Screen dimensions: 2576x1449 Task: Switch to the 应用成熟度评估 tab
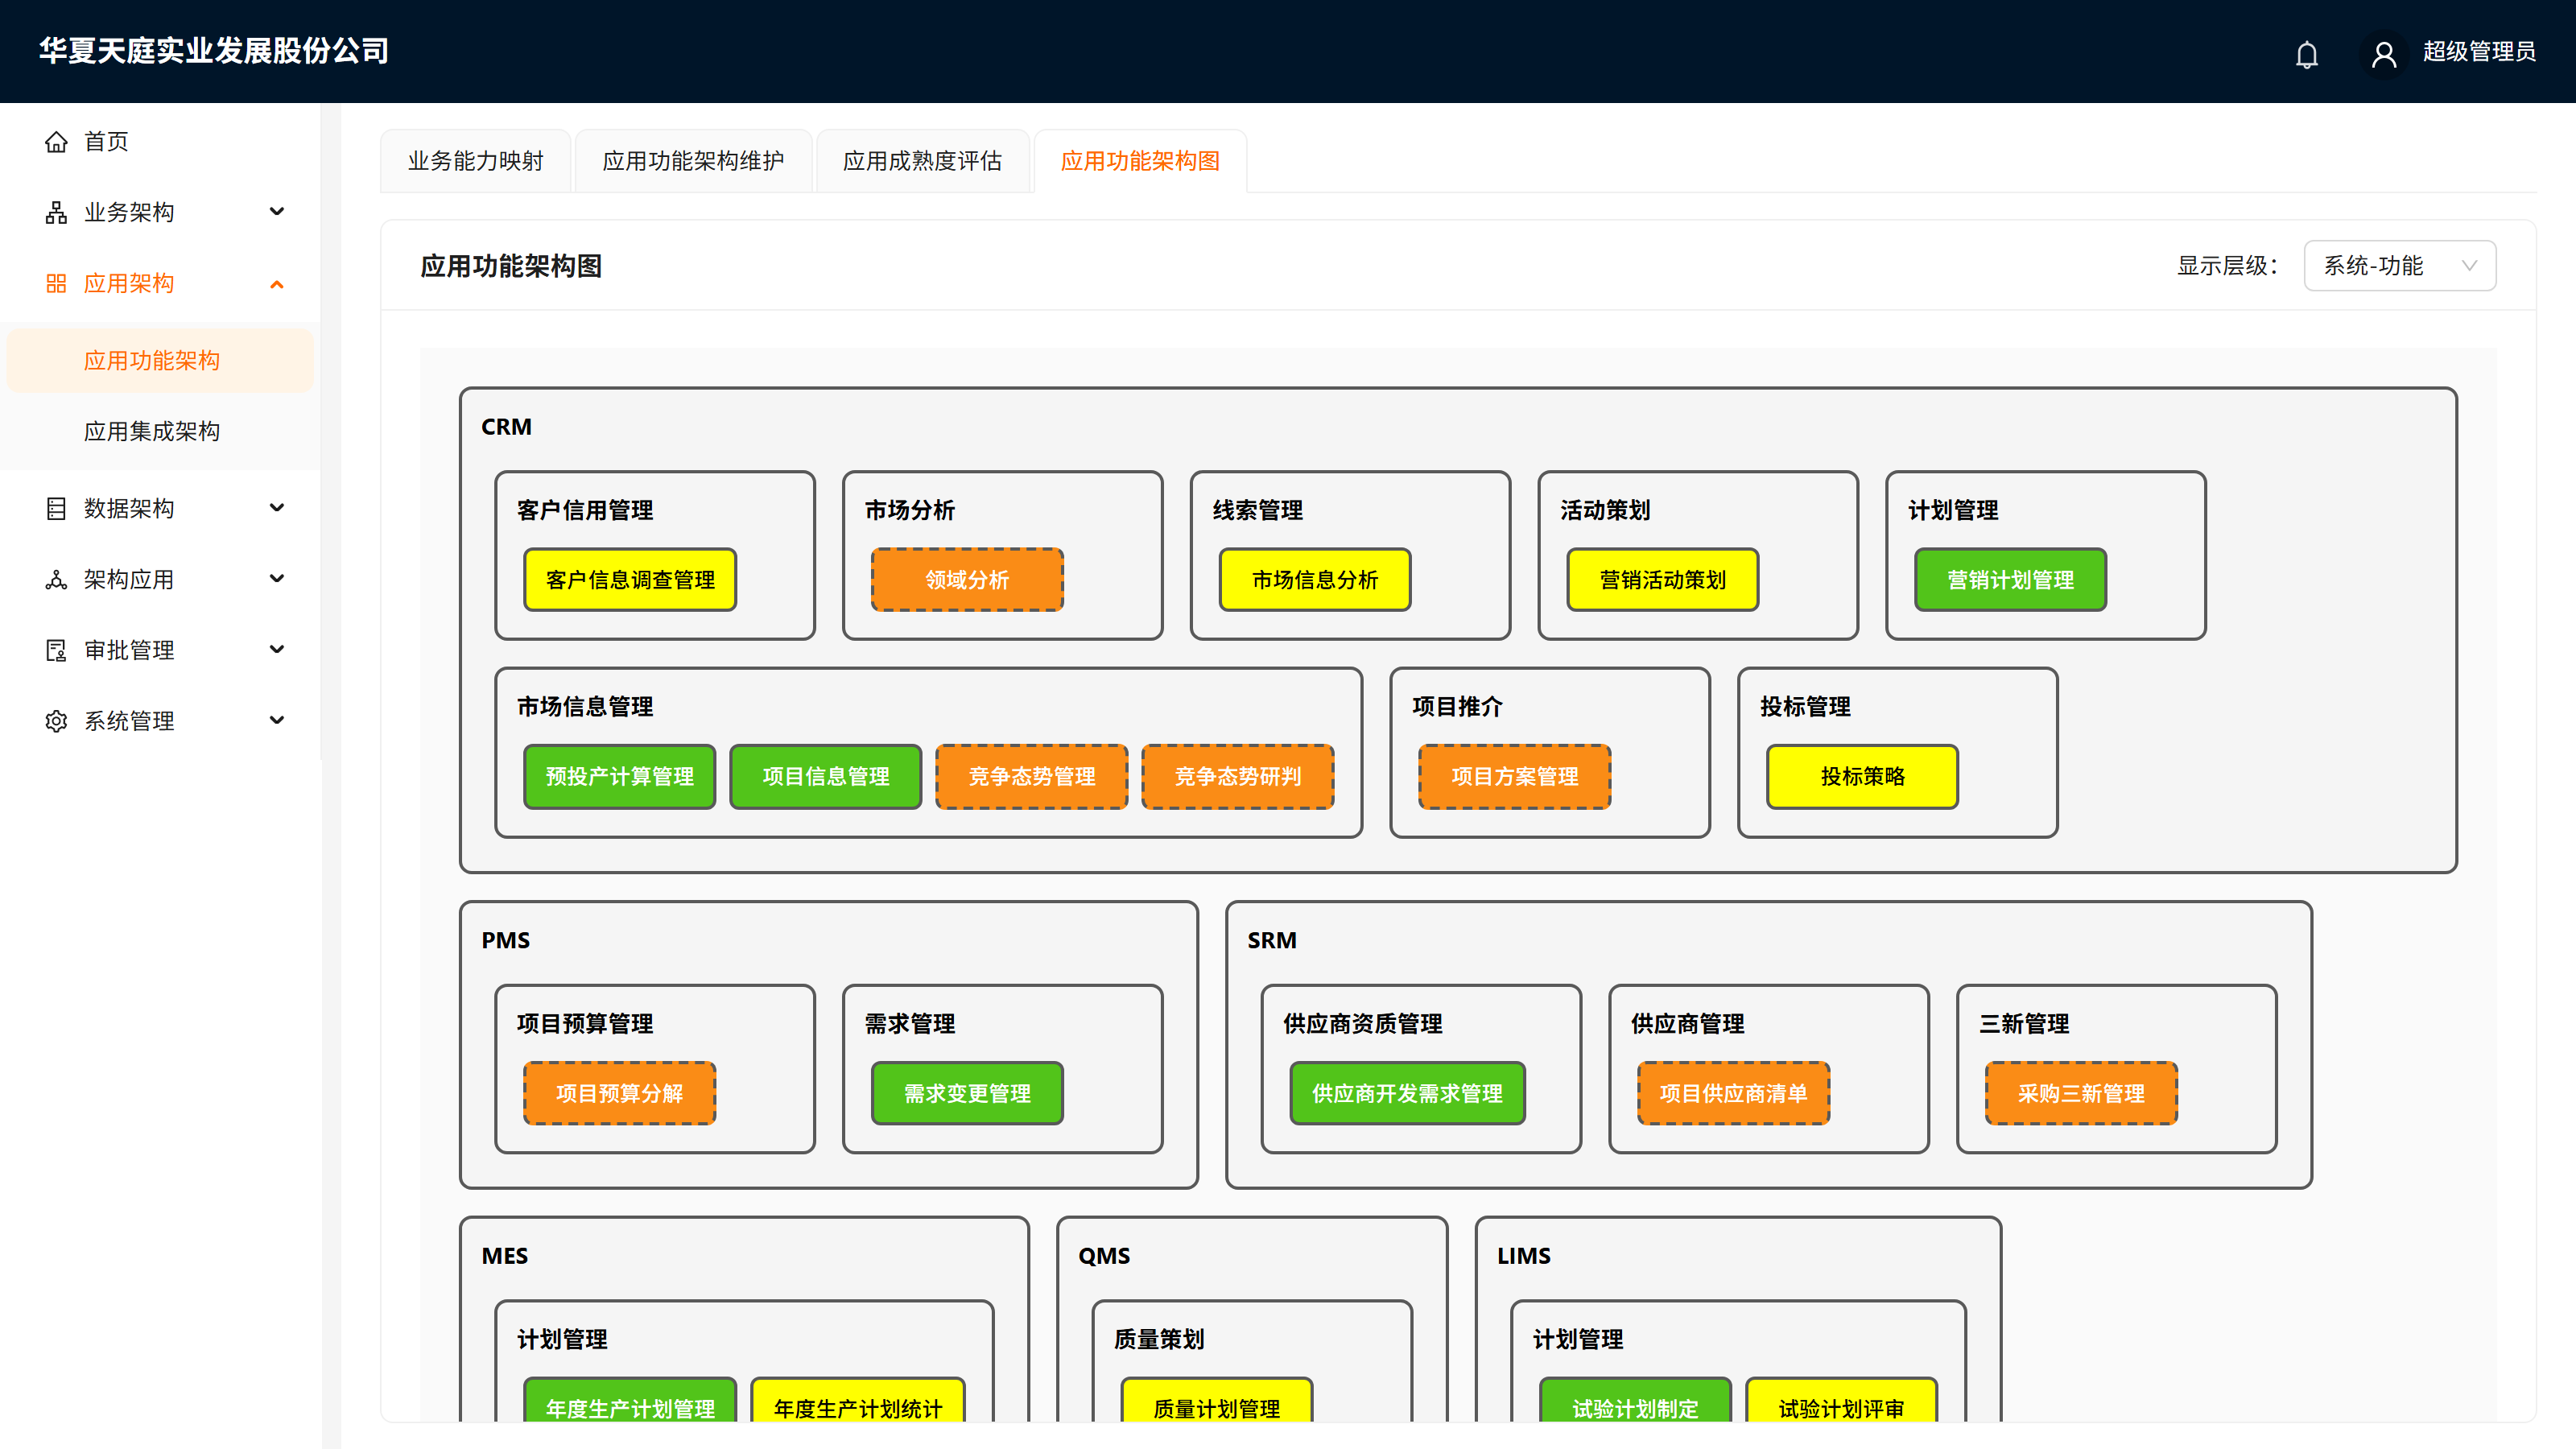click(x=922, y=161)
